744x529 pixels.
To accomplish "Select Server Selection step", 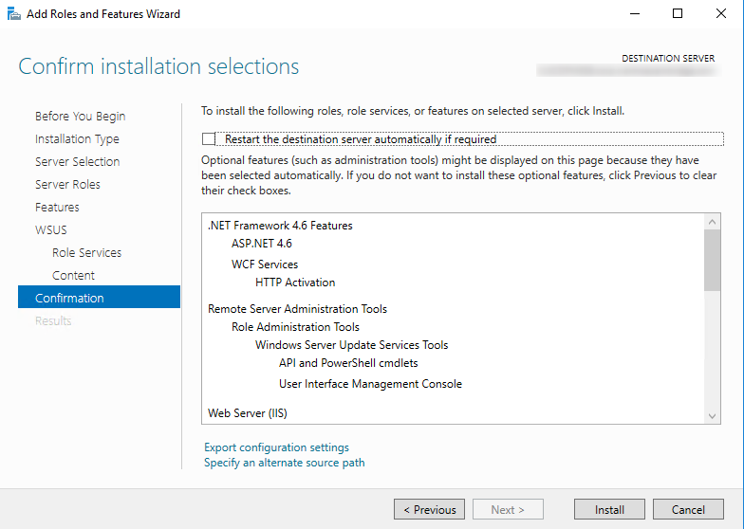I will click(78, 161).
